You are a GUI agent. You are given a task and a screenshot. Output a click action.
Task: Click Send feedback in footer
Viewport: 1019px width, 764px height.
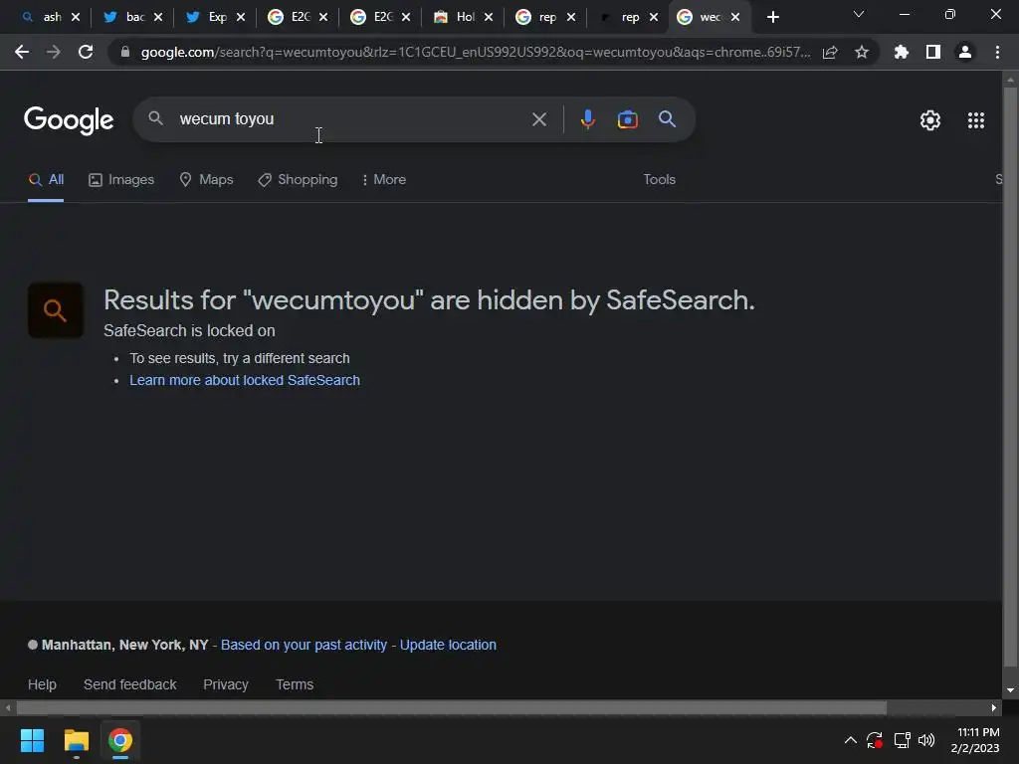(130, 684)
